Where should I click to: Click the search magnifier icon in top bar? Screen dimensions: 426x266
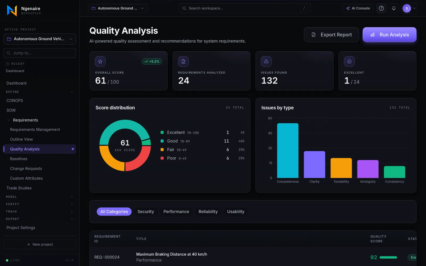point(184,8)
